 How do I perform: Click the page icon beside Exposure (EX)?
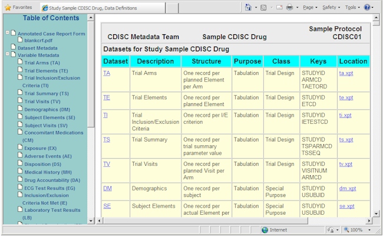point(20,147)
